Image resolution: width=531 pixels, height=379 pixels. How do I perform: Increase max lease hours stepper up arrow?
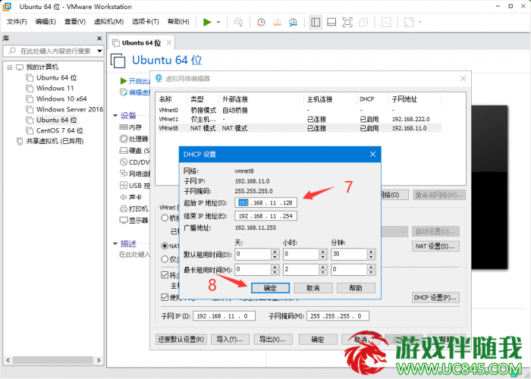323,267
